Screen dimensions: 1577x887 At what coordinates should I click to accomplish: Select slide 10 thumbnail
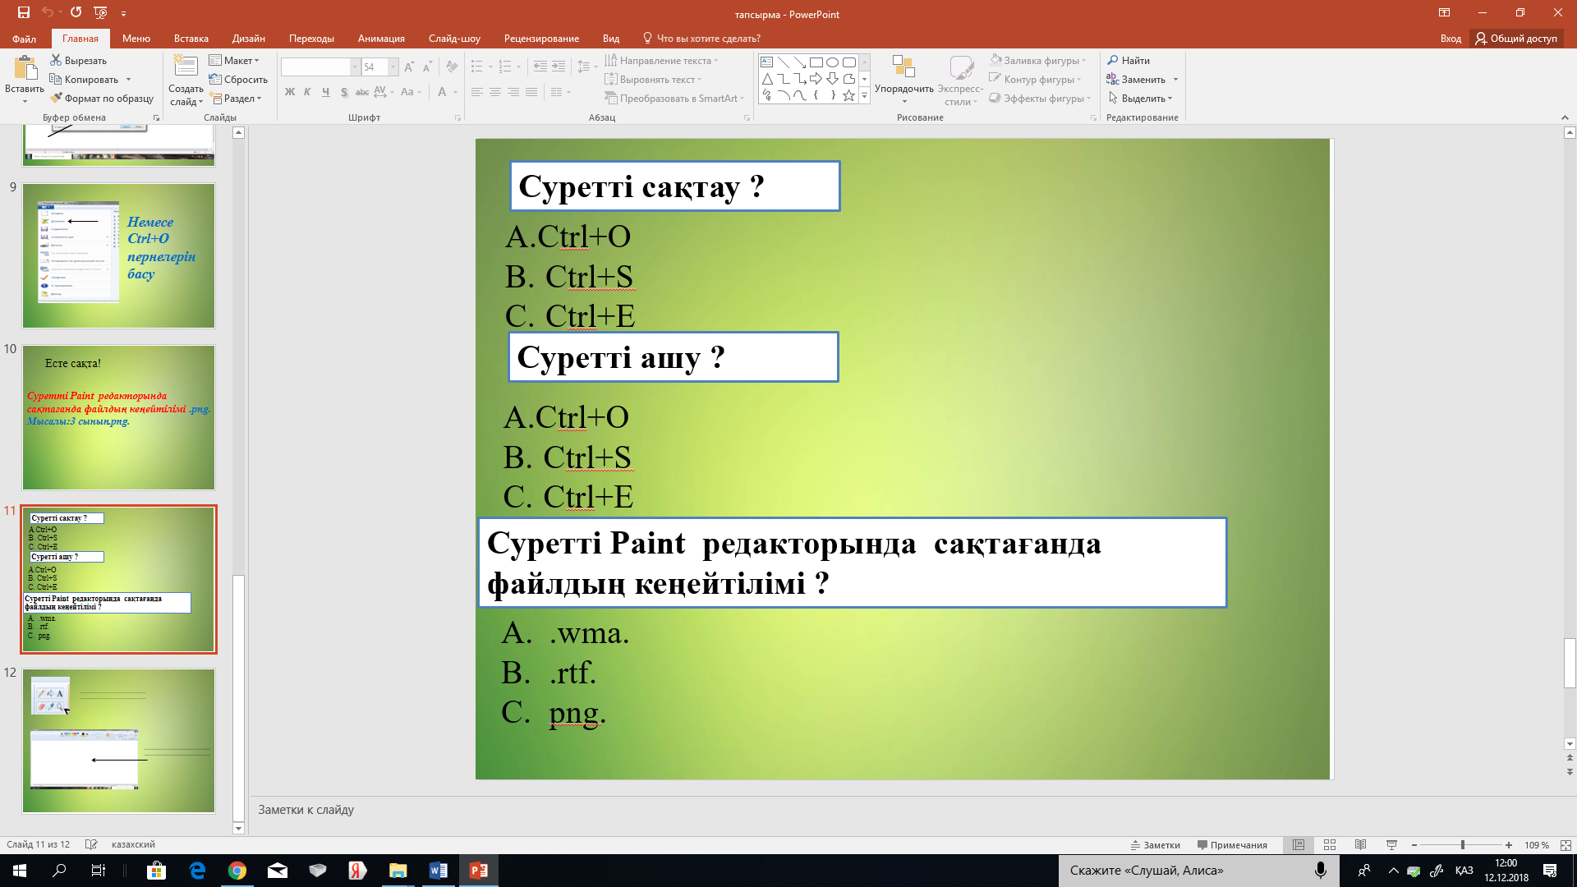point(118,417)
